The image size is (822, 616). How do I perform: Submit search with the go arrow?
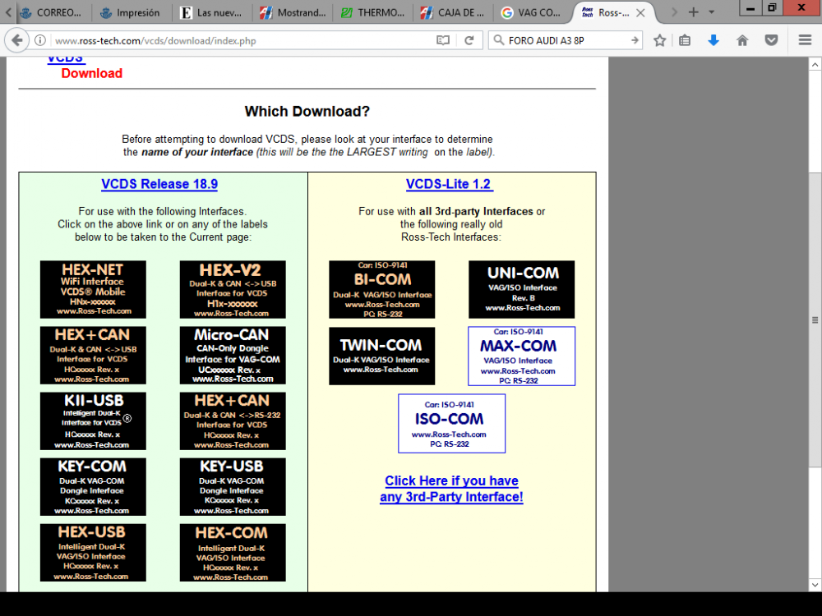[635, 40]
